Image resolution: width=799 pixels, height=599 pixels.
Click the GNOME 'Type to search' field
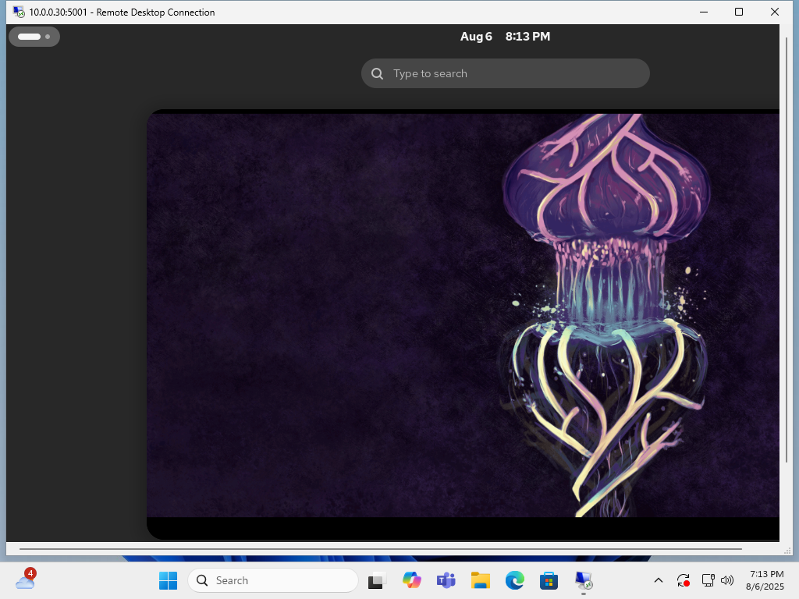[506, 73]
